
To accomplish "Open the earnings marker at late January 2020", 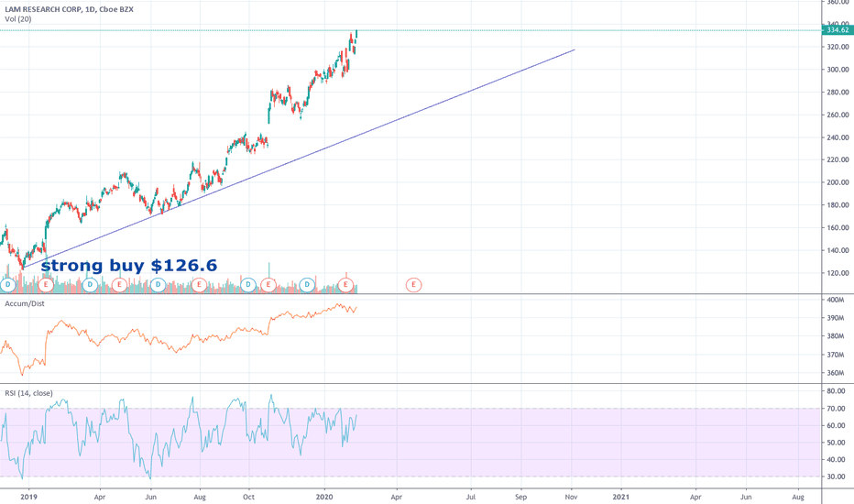I will coord(345,284).
